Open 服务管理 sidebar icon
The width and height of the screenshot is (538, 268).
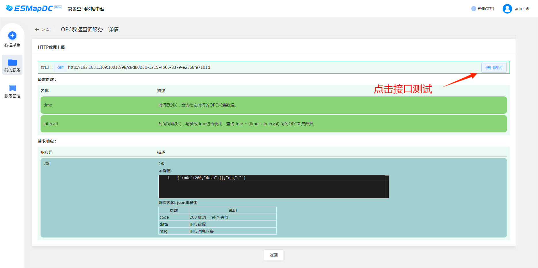(12, 88)
